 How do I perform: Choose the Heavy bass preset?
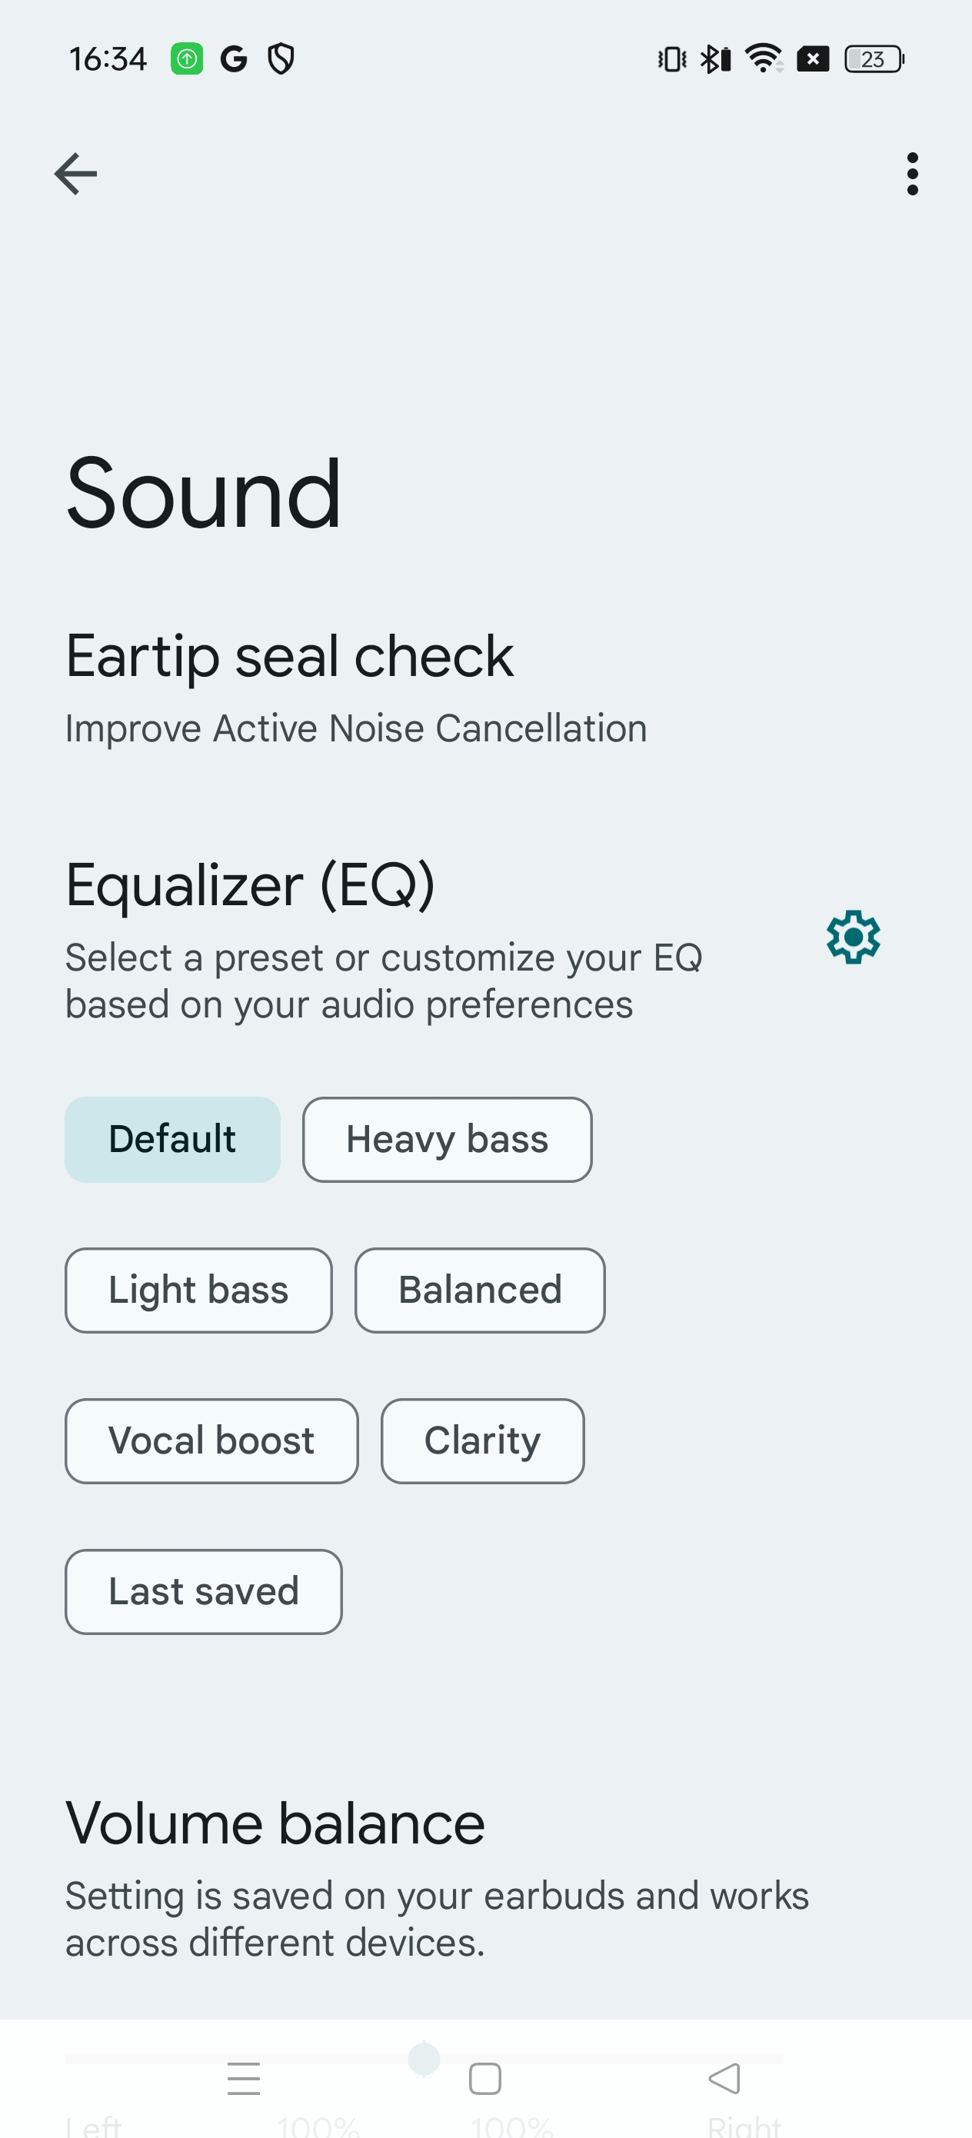(x=447, y=1140)
